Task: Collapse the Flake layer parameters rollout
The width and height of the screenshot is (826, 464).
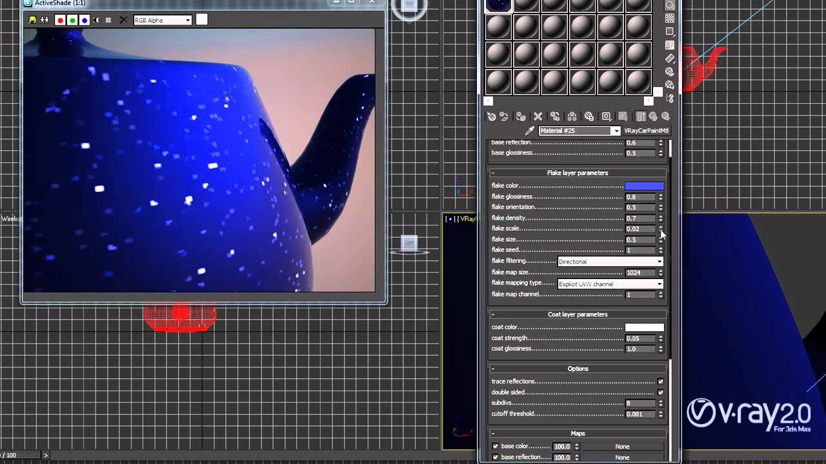Action: coord(578,173)
